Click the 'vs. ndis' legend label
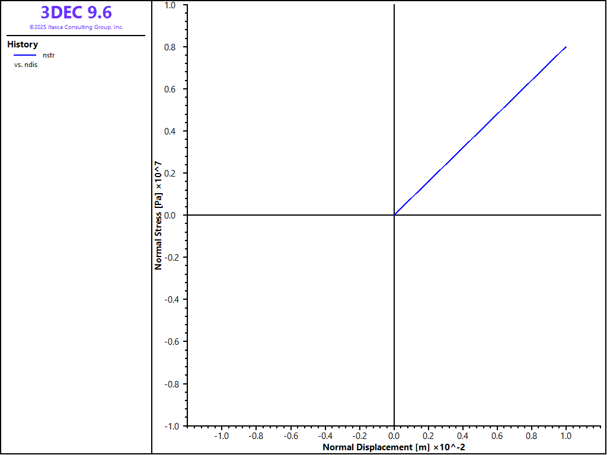This screenshot has width=607, height=455. [x=26, y=65]
